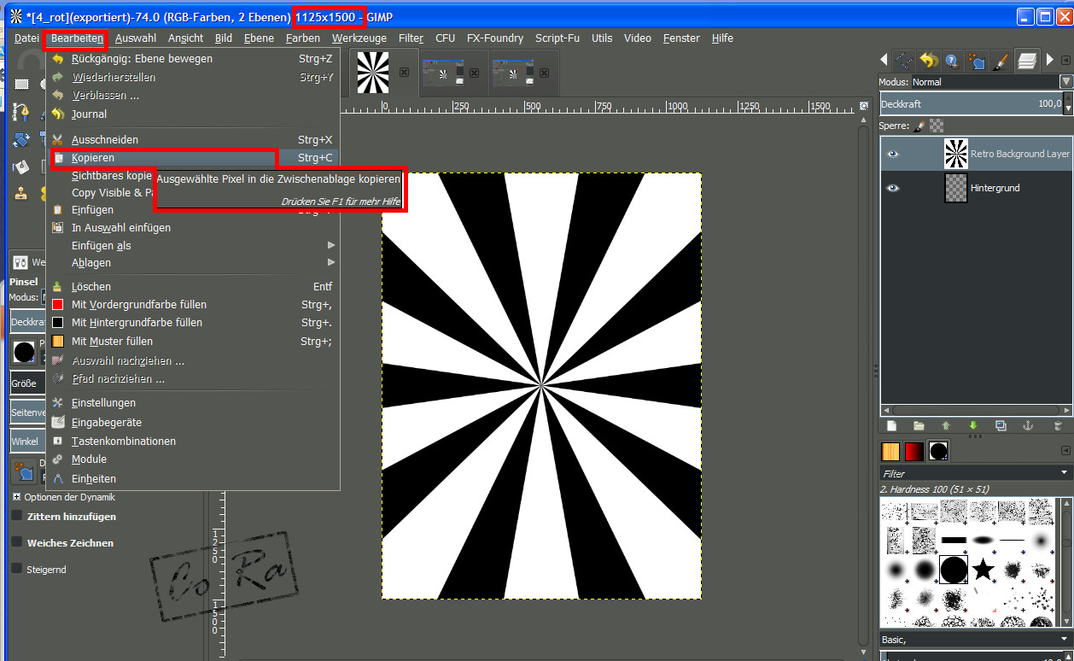Open the layer Modus dropdown

pos(1065,82)
